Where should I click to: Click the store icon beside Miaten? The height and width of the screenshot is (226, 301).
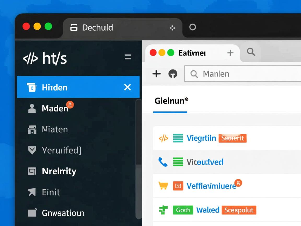click(32, 129)
